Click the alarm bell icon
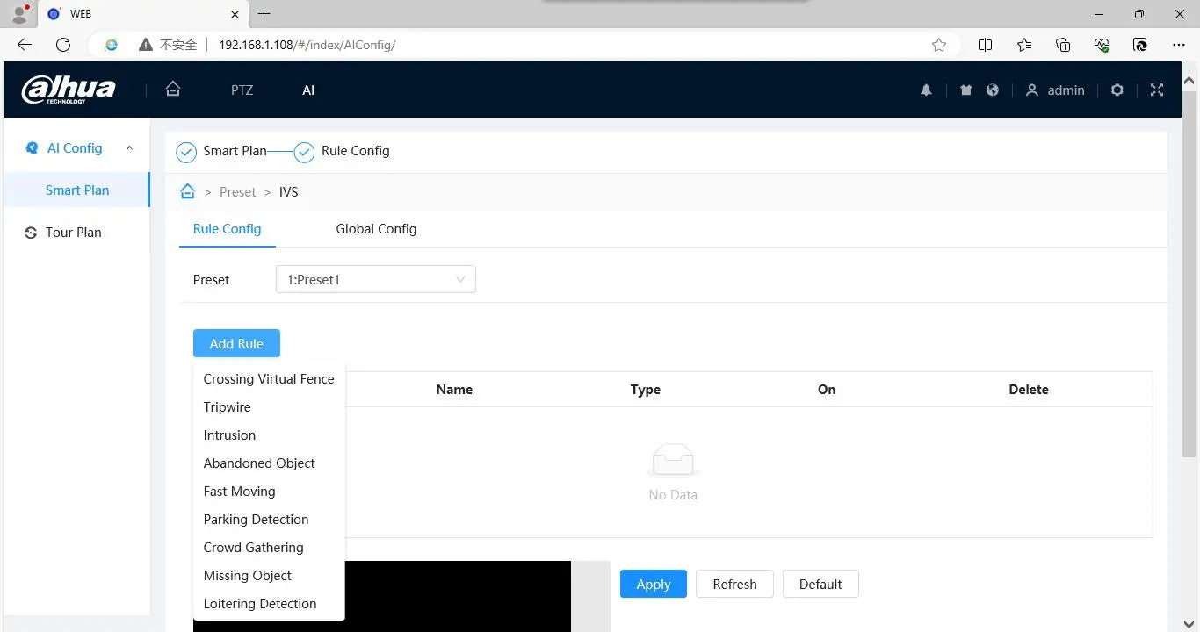The height and width of the screenshot is (632, 1200). pos(926,90)
